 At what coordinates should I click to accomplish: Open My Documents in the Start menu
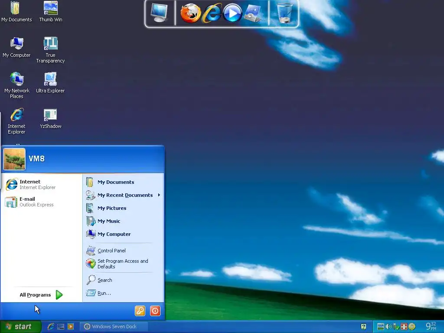point(124,182)
